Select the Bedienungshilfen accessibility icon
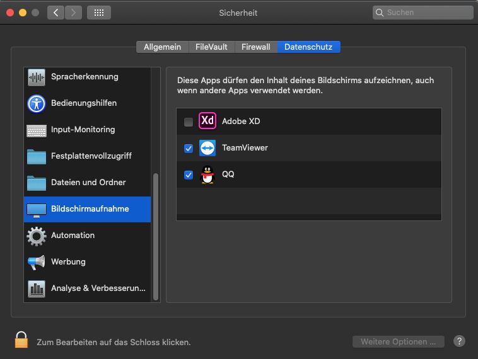Image resolution: width=478 pixels, height=359 pixels. pos(37,103)
